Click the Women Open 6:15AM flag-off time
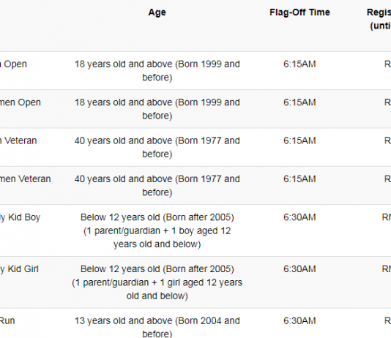 299,102
